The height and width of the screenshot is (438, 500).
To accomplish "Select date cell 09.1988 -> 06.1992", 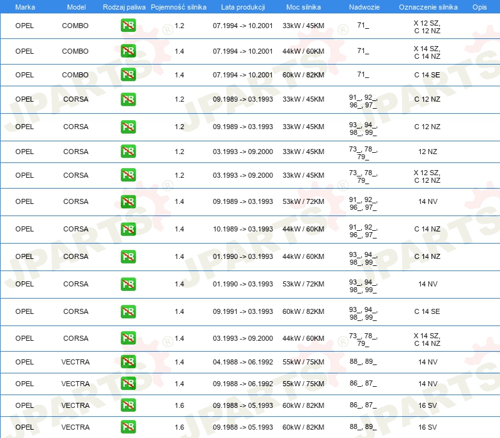I will (243, 384).
